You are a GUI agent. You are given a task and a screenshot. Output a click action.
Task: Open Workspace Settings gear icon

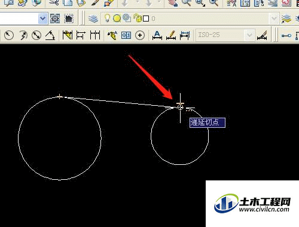coord(55,19)
